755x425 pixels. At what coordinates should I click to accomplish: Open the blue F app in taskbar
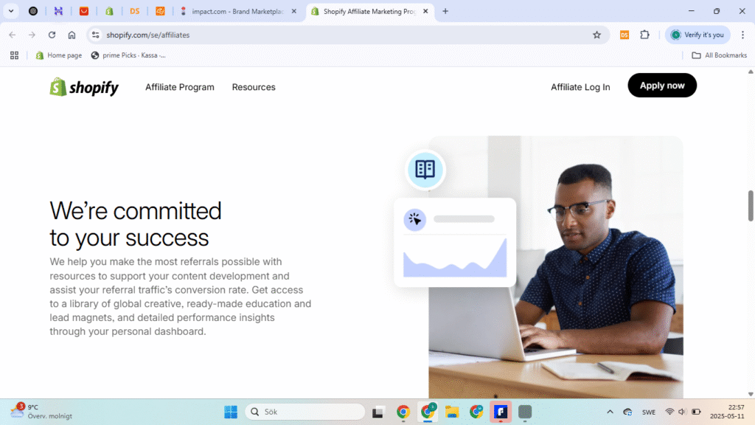(x=501, y=412)
